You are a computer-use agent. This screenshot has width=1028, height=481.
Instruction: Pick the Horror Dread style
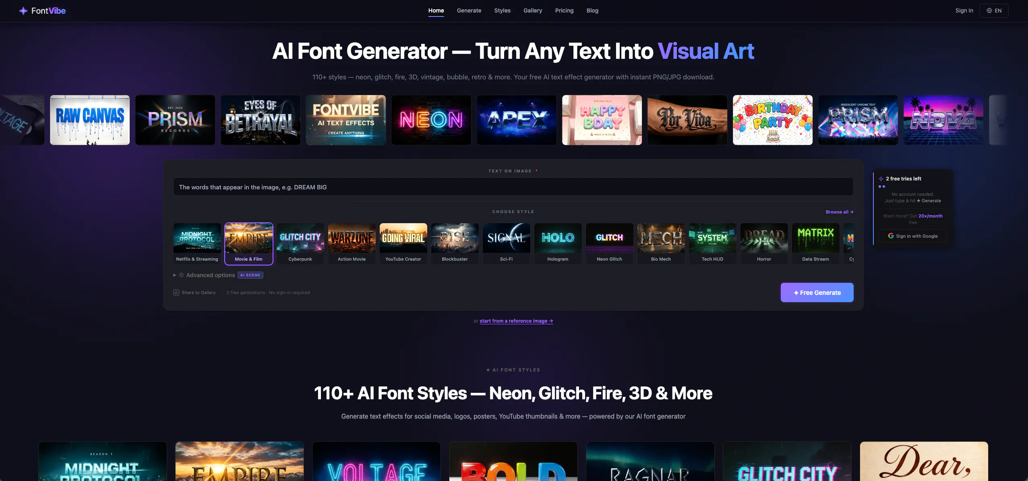coord(764,244)
